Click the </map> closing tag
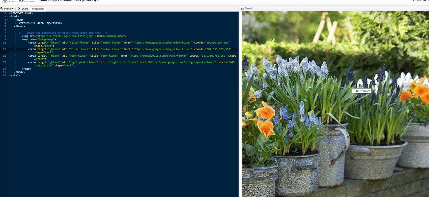The width and height of the screenshot is (429, 197). click(26, 69)
